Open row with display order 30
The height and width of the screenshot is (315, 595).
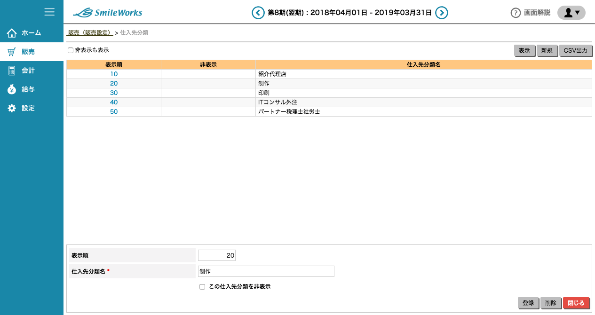(x=114, y=93)
